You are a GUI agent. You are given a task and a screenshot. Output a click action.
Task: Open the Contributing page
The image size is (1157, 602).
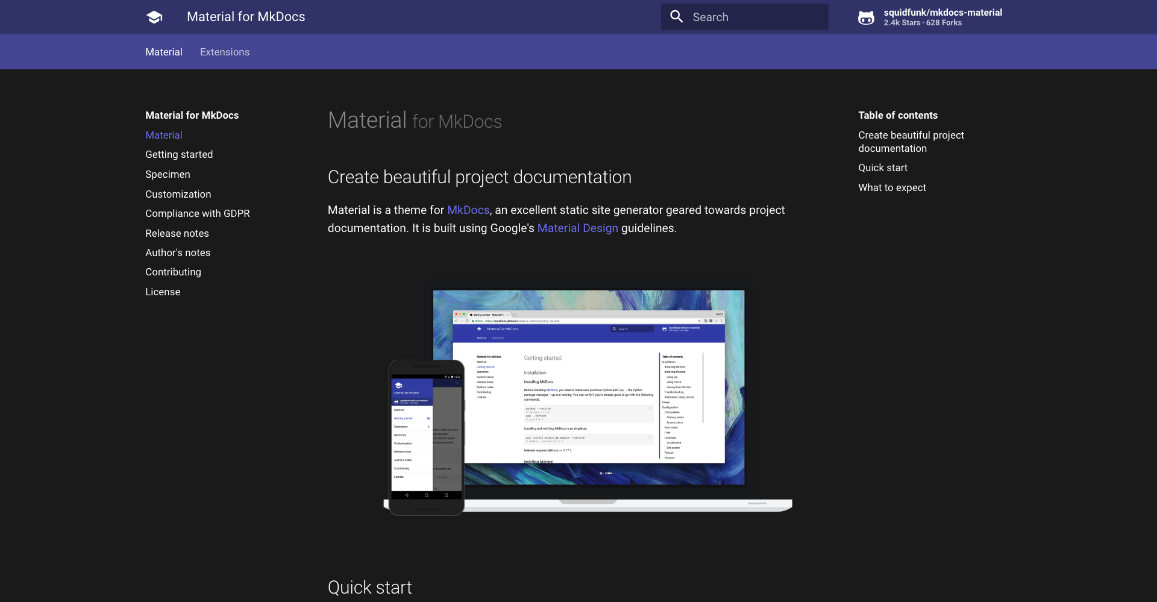(173, 272)
